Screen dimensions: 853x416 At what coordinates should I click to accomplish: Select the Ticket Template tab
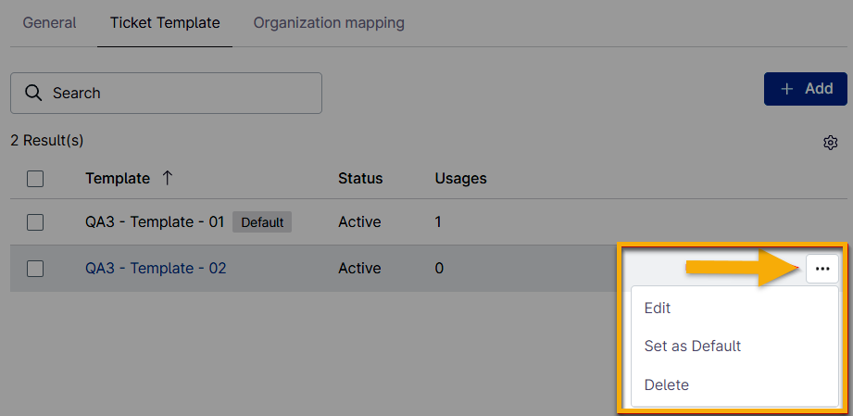(x=165, y=22)
